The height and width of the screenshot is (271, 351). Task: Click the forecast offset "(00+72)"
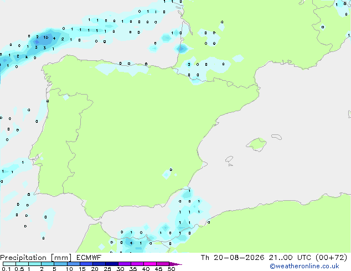pos(331,258)
